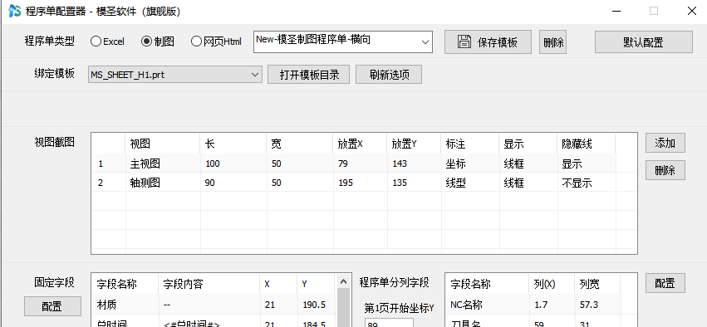Maximize the 程序单配置器 window
Screen dimensions: 707x327
point(653,11)
